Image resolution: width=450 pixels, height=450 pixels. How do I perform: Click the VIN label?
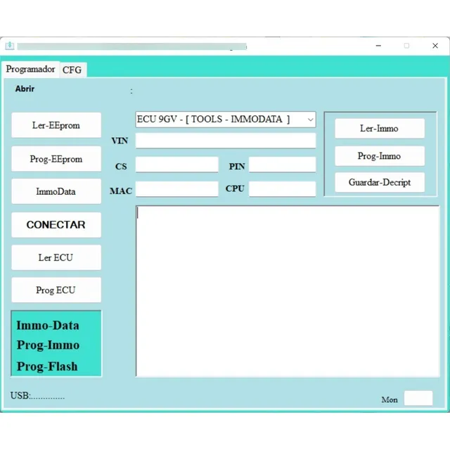coord(120,141)
